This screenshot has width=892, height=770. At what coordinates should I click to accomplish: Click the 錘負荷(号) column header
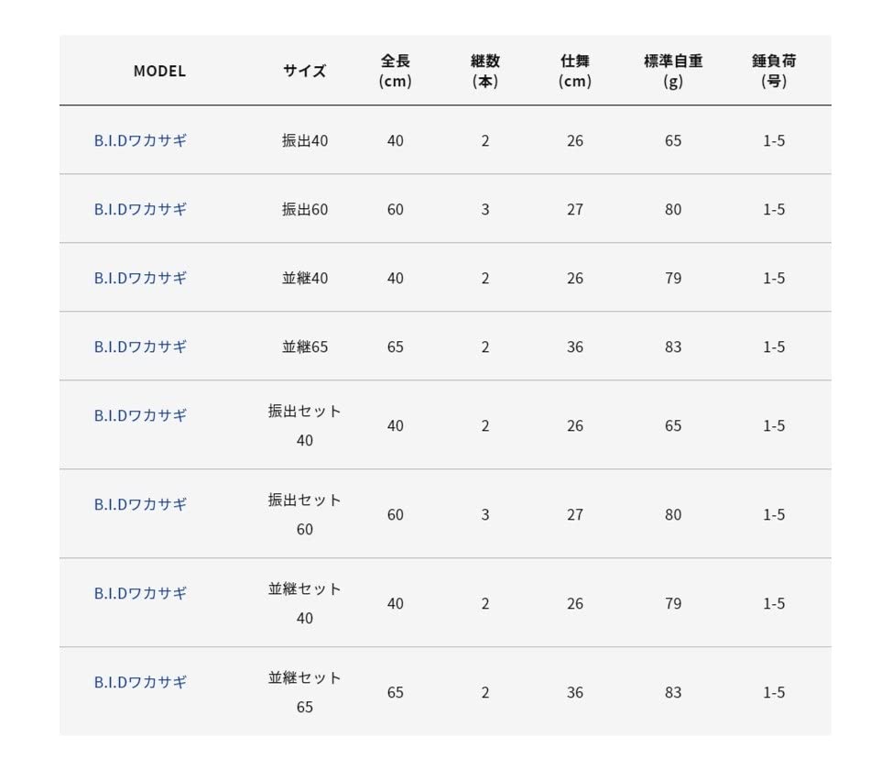pyautogui.click(x=774, y=71)
